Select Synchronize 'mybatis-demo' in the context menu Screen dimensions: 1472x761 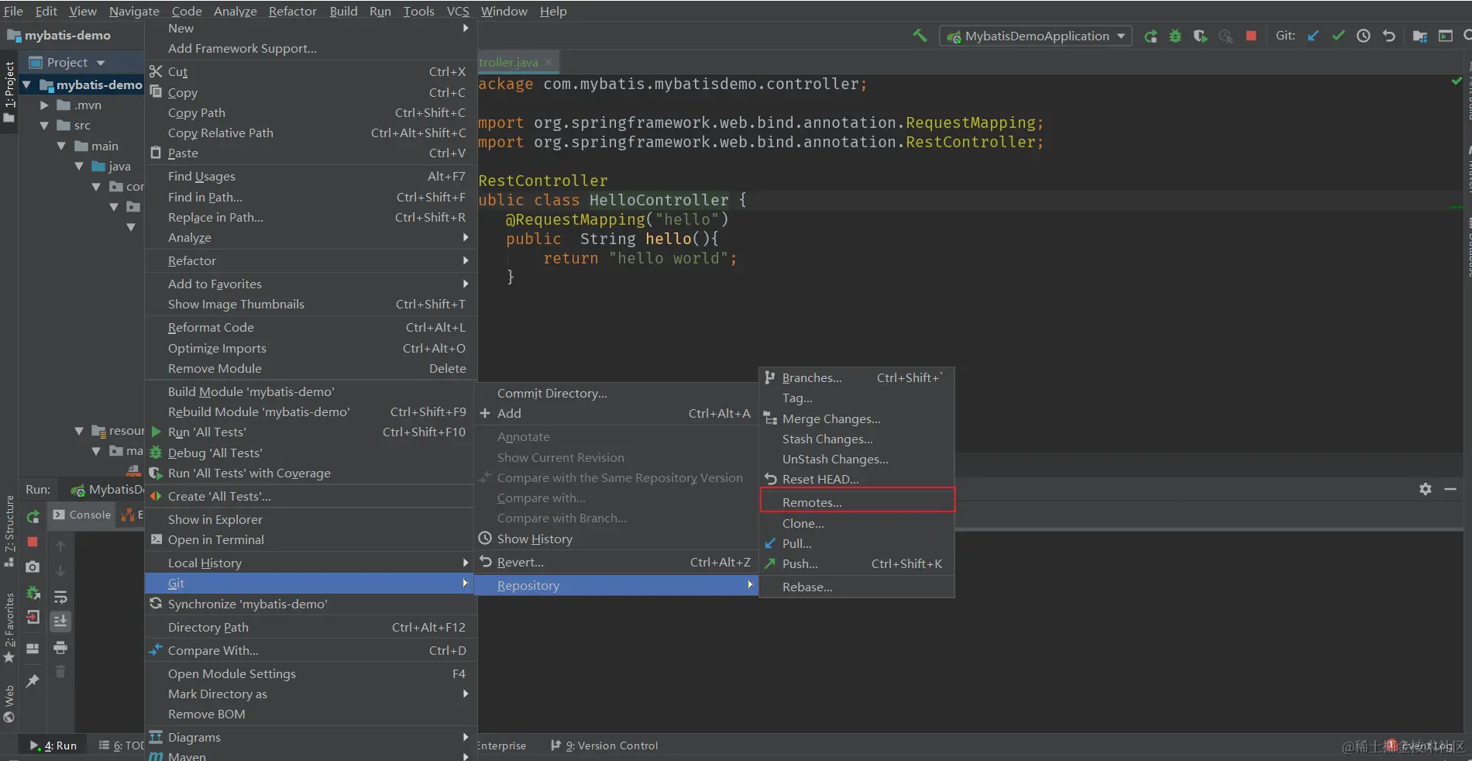click(x=309, y=604)
